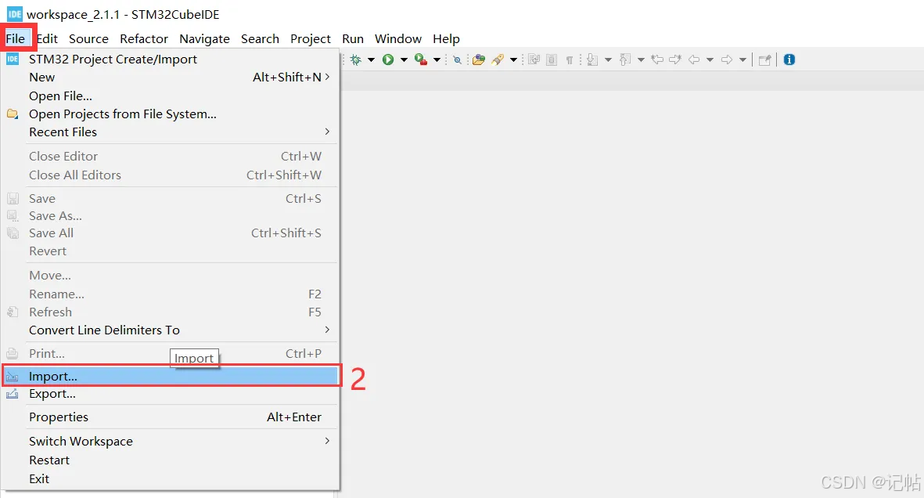This screenshot has height=498, width=924.
Task: Open the Forward history dropdown arrow
Action: coord(743,60)
